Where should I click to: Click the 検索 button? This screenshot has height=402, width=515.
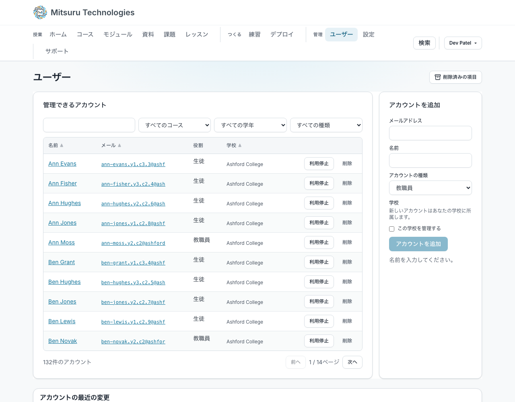[424, 43]
